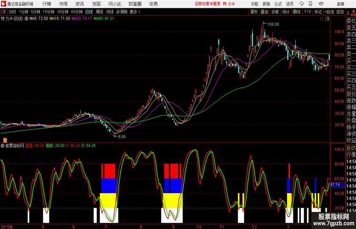Screen dimensions: 356x229
Task: Switch to the 1分钟 period tab
Action: [24, 12]
